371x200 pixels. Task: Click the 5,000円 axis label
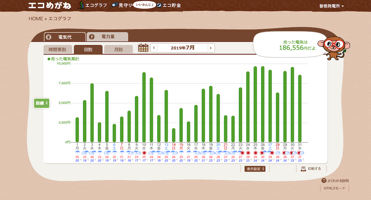(64, 103)
